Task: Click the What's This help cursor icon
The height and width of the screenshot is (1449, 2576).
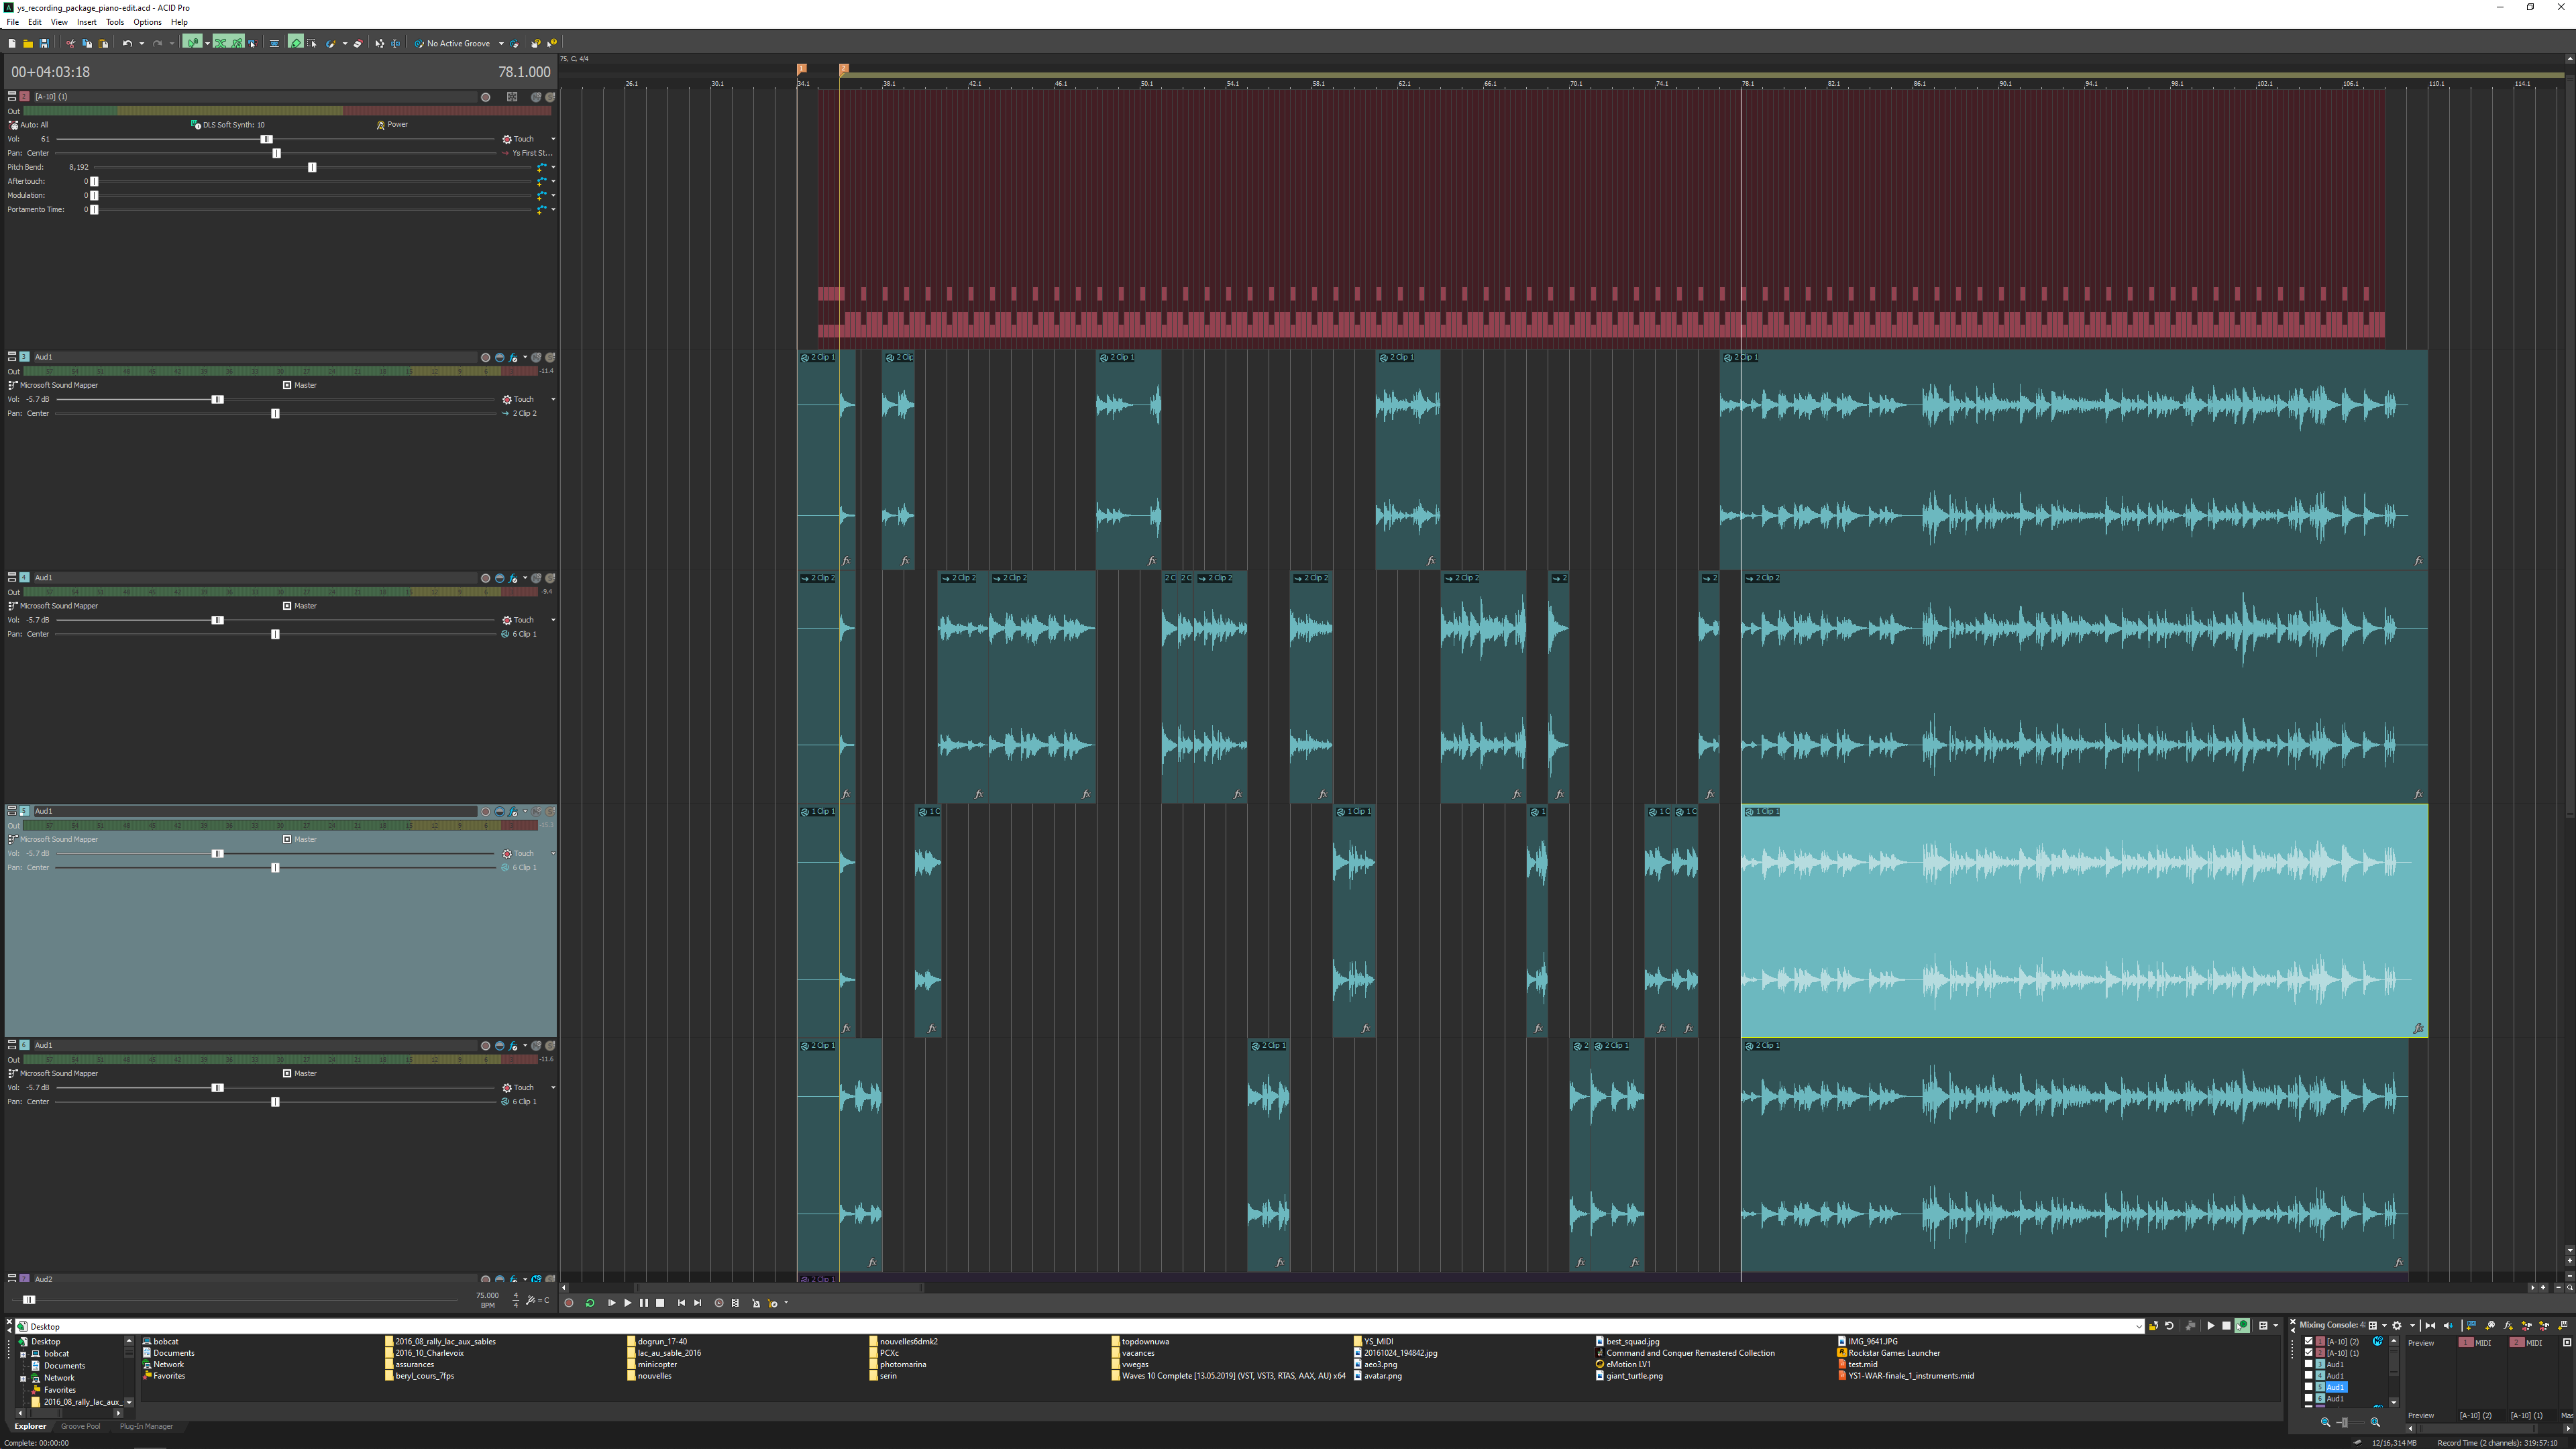Action: [x=552, y=43]
